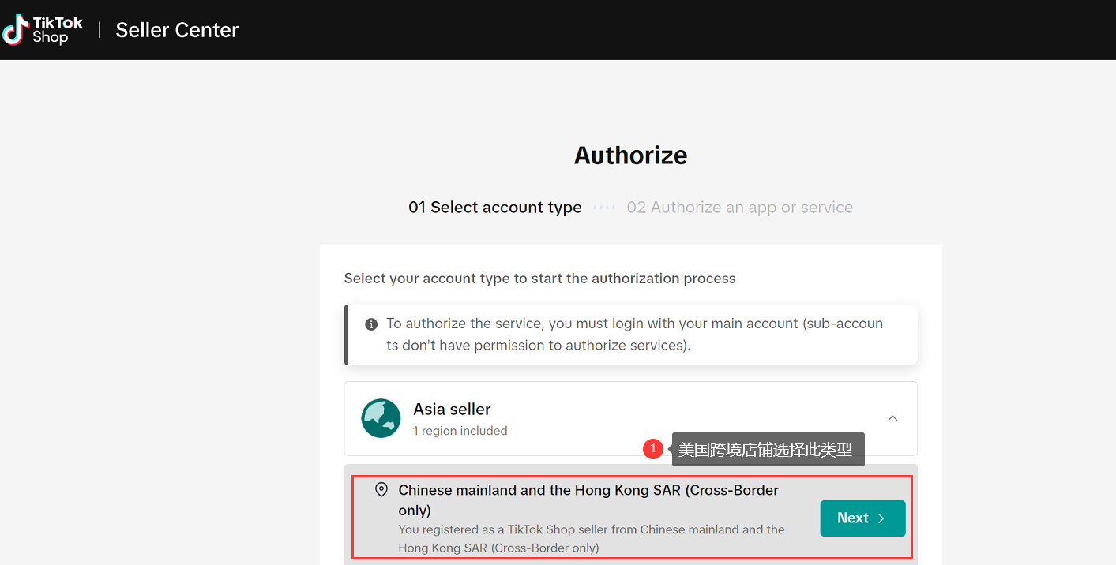Click the TikTok Shop logo
Viewport: 1116px width, 565px height.
click(x=42, y=30)
